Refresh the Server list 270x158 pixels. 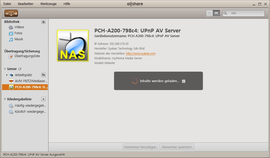[x=20, y=69]
